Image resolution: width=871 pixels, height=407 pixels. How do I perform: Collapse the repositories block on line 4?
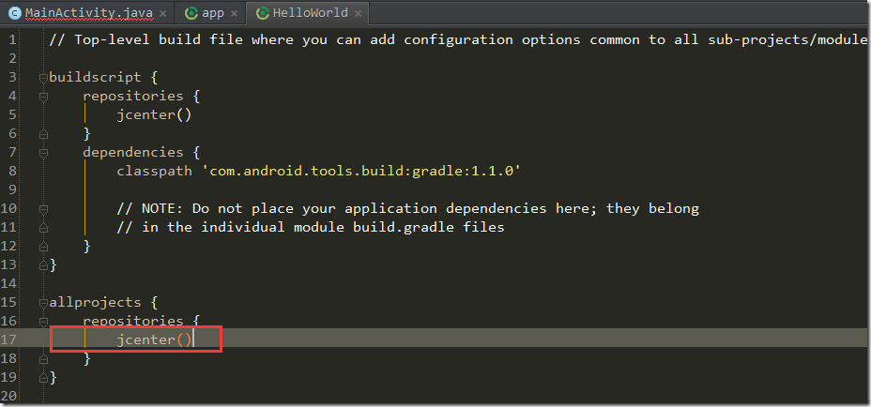coord(43,97)
